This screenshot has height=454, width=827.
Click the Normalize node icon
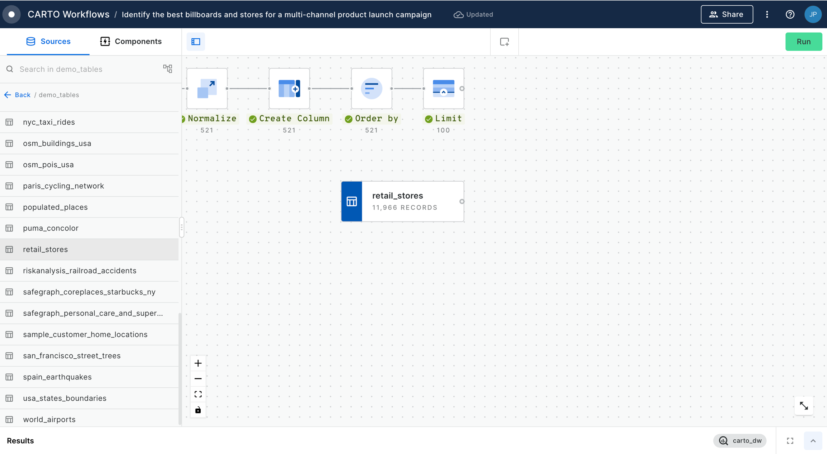[207, 89]
